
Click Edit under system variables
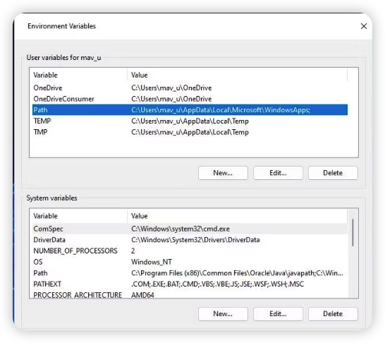pyautogui.click(x=278, y=314)
